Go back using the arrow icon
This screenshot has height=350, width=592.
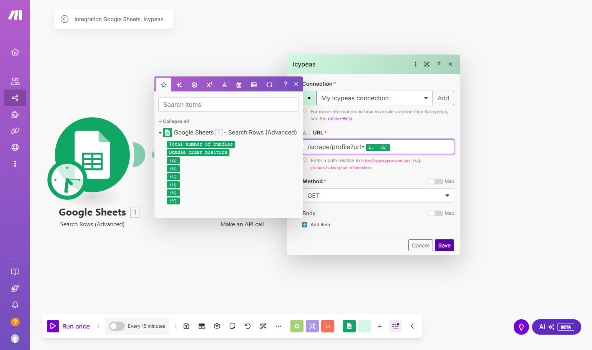click(65, 19)
